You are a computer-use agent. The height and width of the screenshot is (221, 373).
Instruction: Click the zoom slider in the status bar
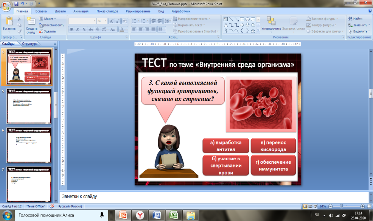[342, 206]
